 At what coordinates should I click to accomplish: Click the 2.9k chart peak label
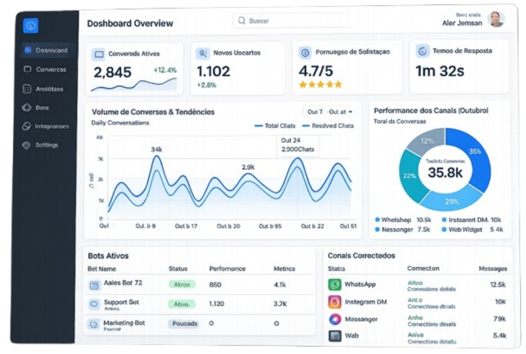[248, 167]
